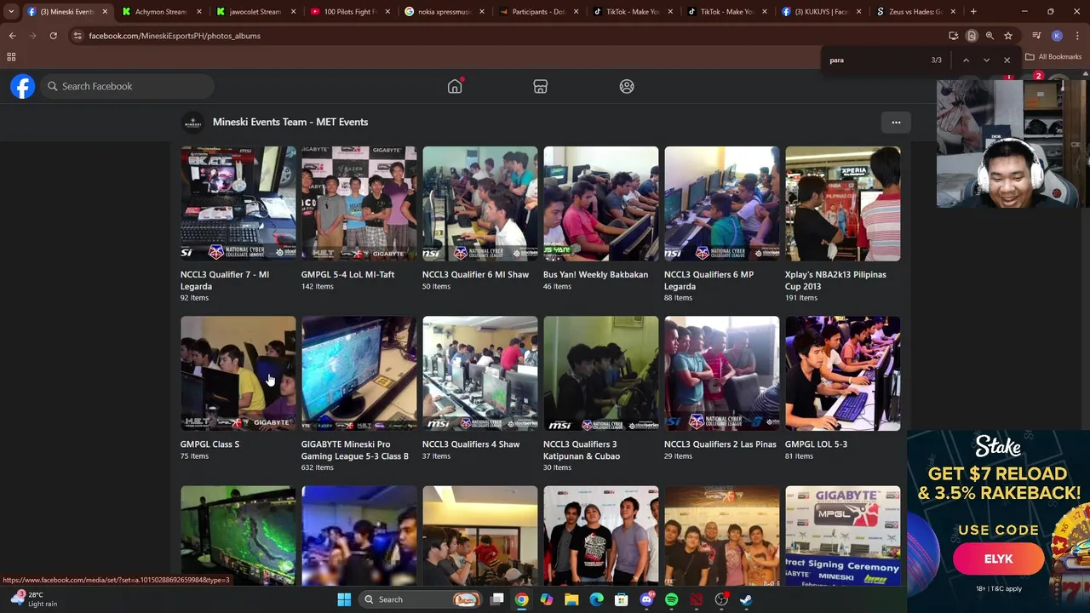Open OBS Studio from the taskbar

(721, 599)
